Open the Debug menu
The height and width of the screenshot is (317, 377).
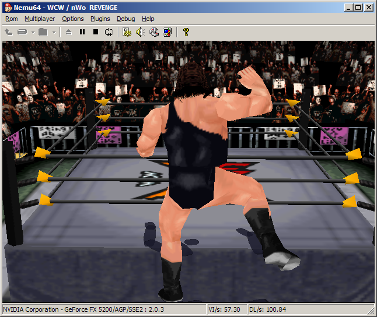[125, 19]
